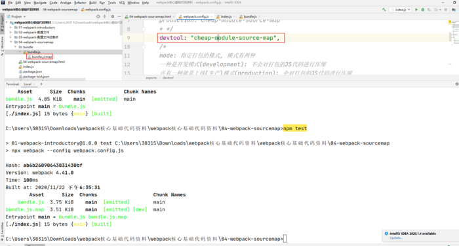
Task: Add new terminal session with plus icon
Action: tap(41, 84)
